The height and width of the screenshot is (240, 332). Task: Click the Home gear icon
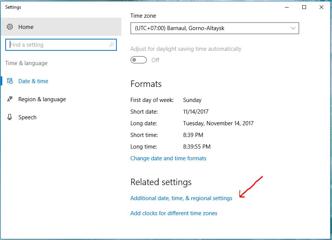pos(10,27)
